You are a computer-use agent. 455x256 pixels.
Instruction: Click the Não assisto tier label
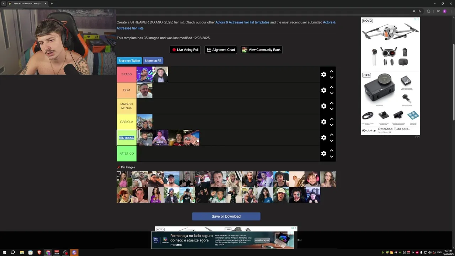pos(127,138)
